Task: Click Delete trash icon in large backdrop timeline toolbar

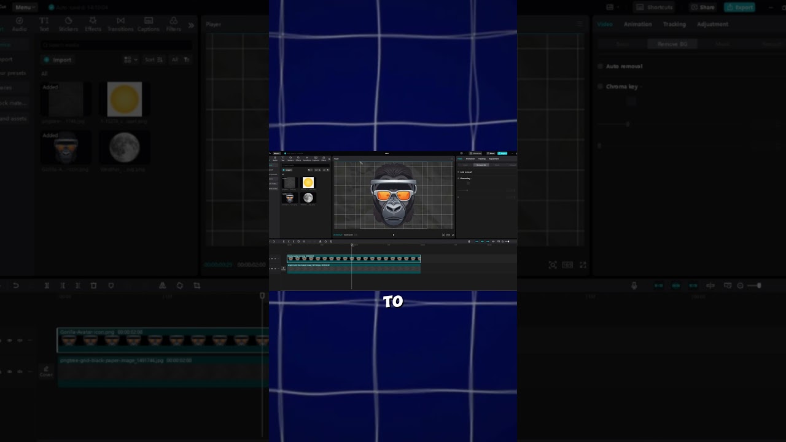Action: (93, 285)
